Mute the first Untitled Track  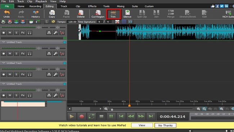click(x=10, y=53)
